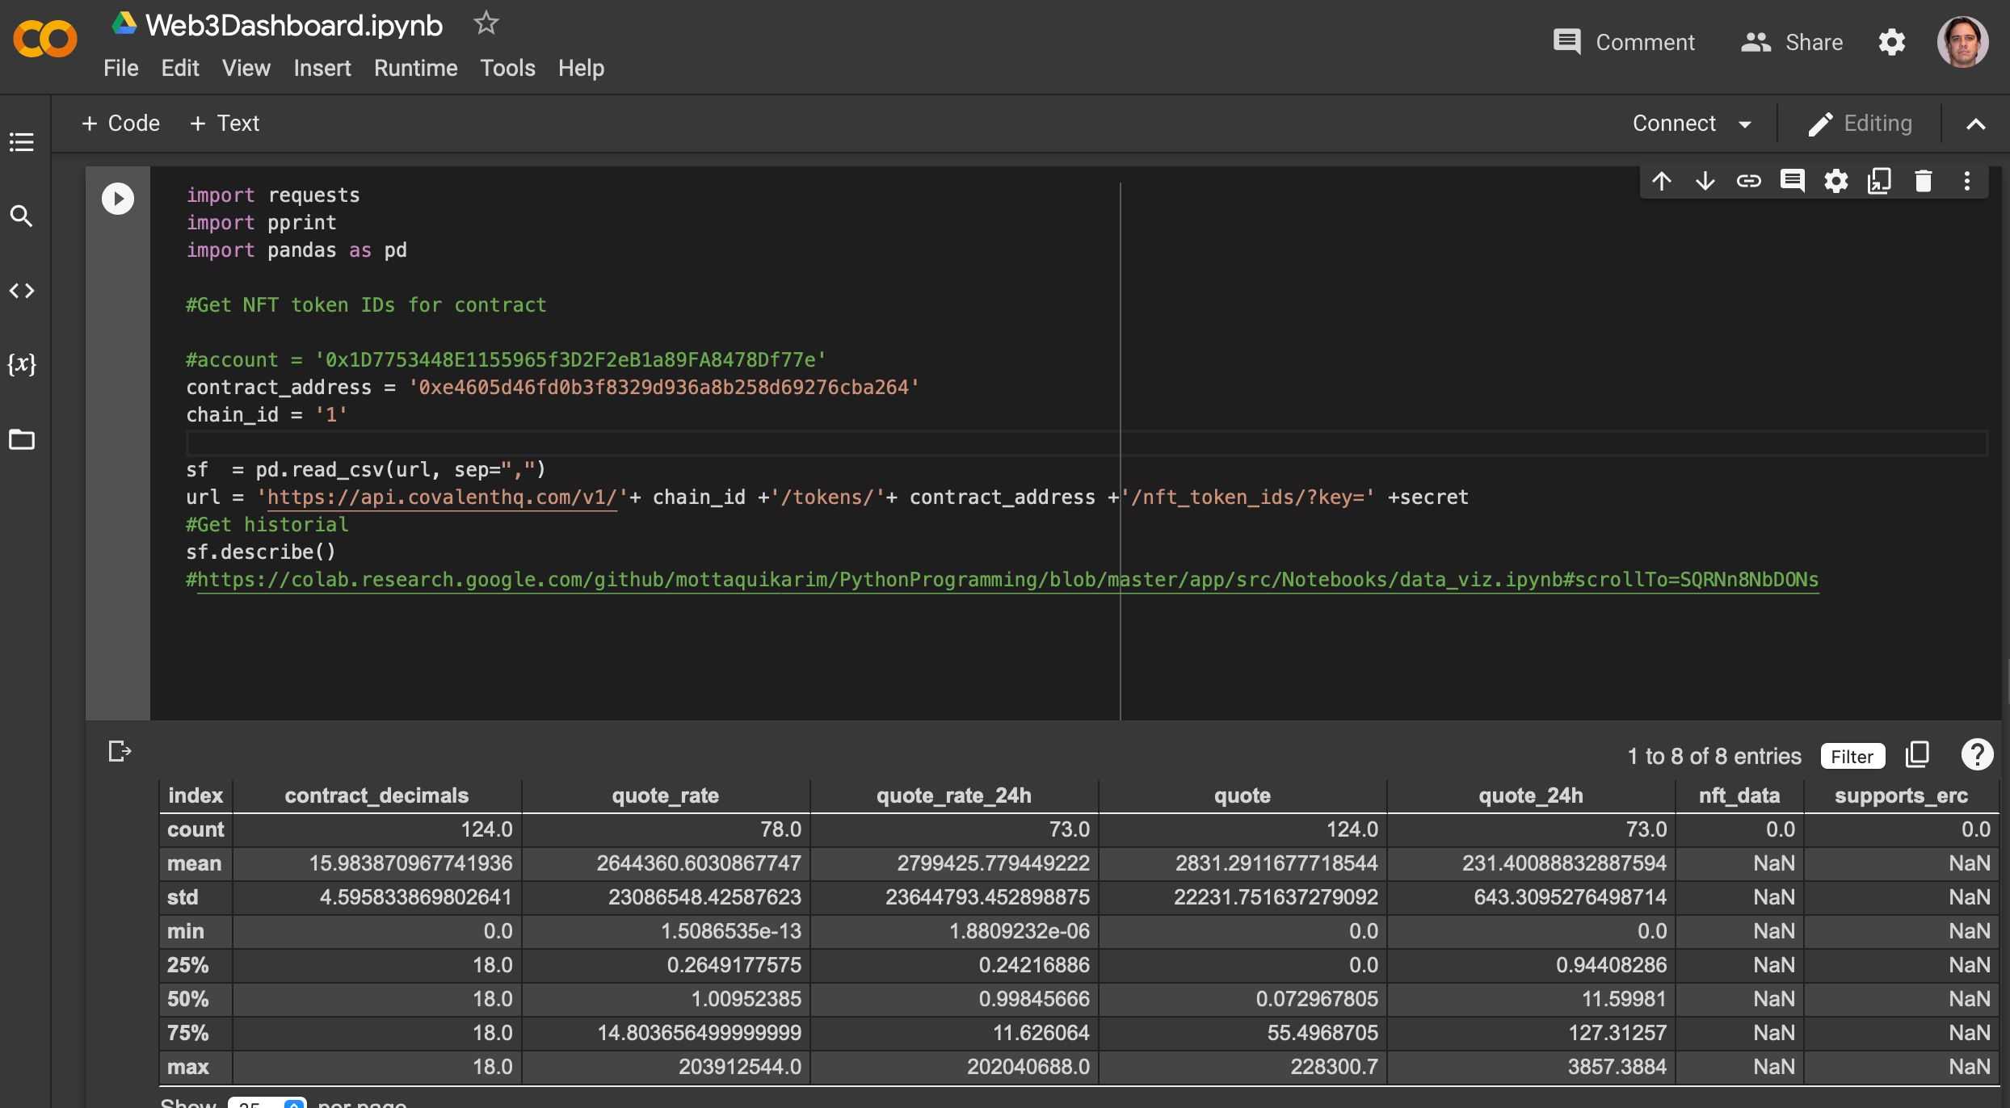This screenshot has width=2010, height=1108.
Task: Open the View menu
Action: pos(246,68)
